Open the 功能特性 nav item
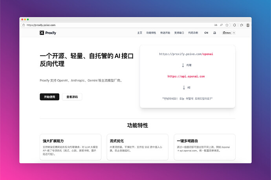 pos(151,33)
